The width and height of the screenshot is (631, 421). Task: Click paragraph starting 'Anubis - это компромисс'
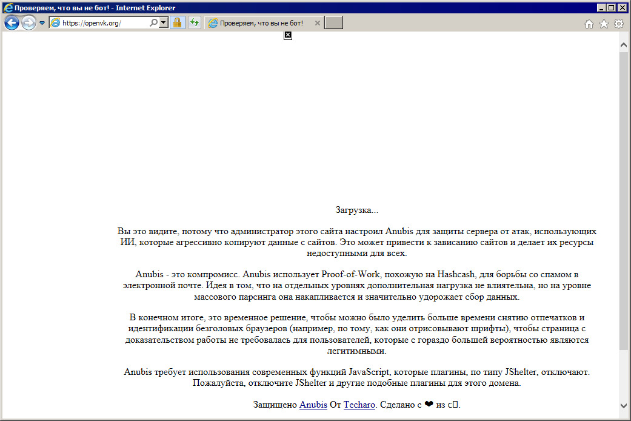point(356,286)
